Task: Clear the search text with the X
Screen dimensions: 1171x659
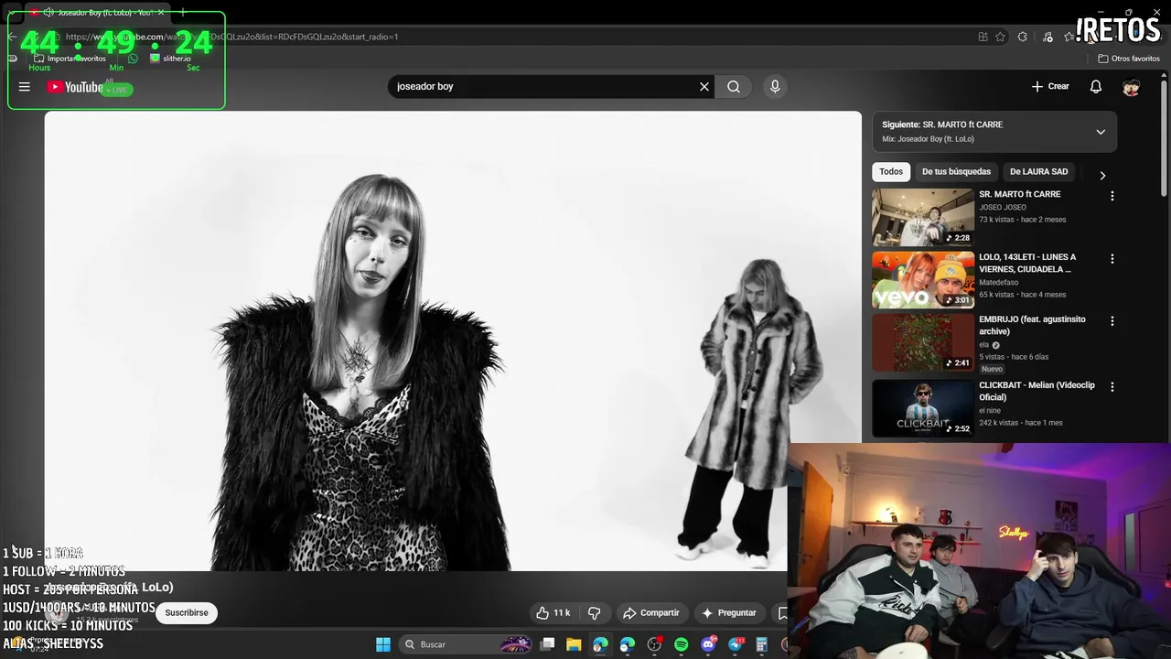Action: pyautogui.click(x=704, y=87)
